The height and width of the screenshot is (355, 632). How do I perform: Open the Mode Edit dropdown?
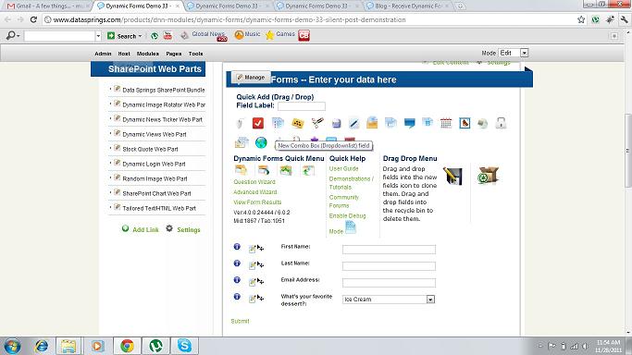(x=524, y=53)
